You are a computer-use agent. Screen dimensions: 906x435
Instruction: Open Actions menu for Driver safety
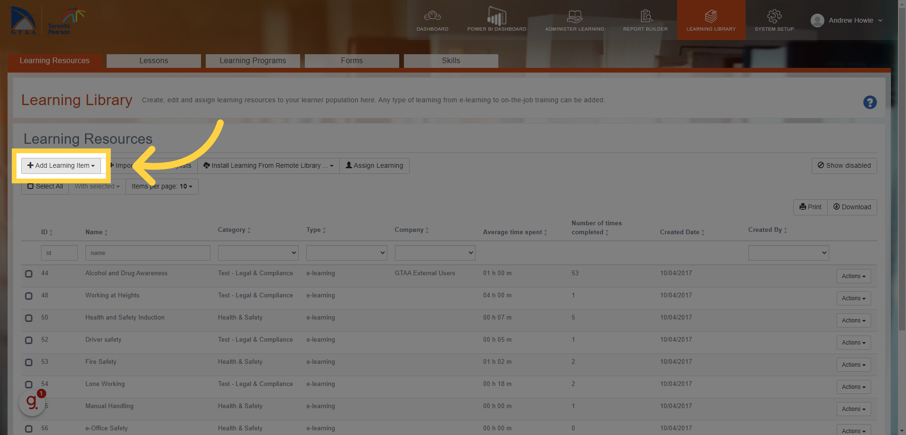tap(854, 343)
